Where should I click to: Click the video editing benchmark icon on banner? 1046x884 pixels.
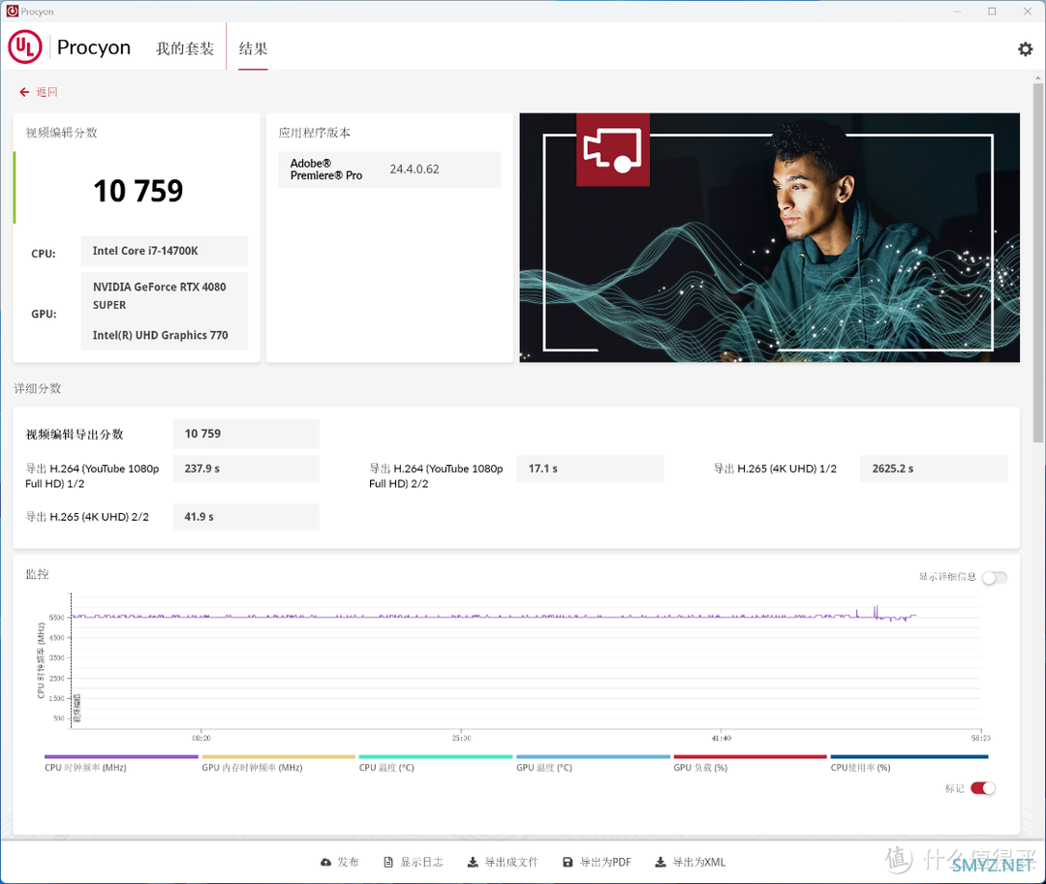tap(613, 149)
